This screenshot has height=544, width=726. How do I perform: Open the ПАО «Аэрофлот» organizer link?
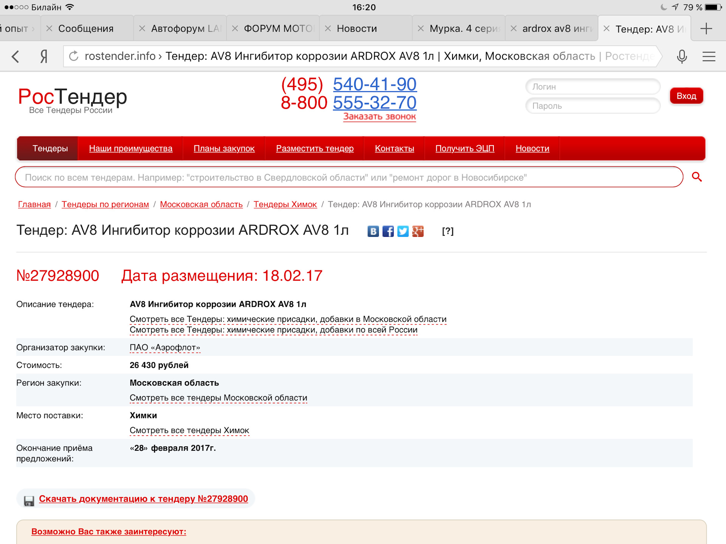[x=165, y=348]
